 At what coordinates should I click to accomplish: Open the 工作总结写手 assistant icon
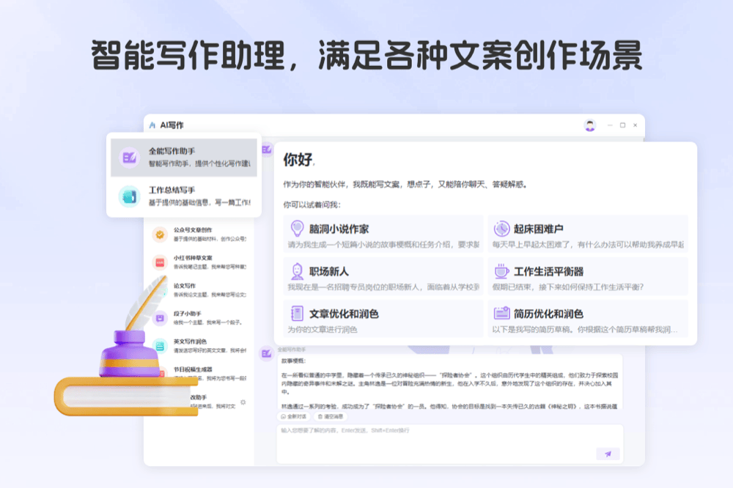(130, 196)
